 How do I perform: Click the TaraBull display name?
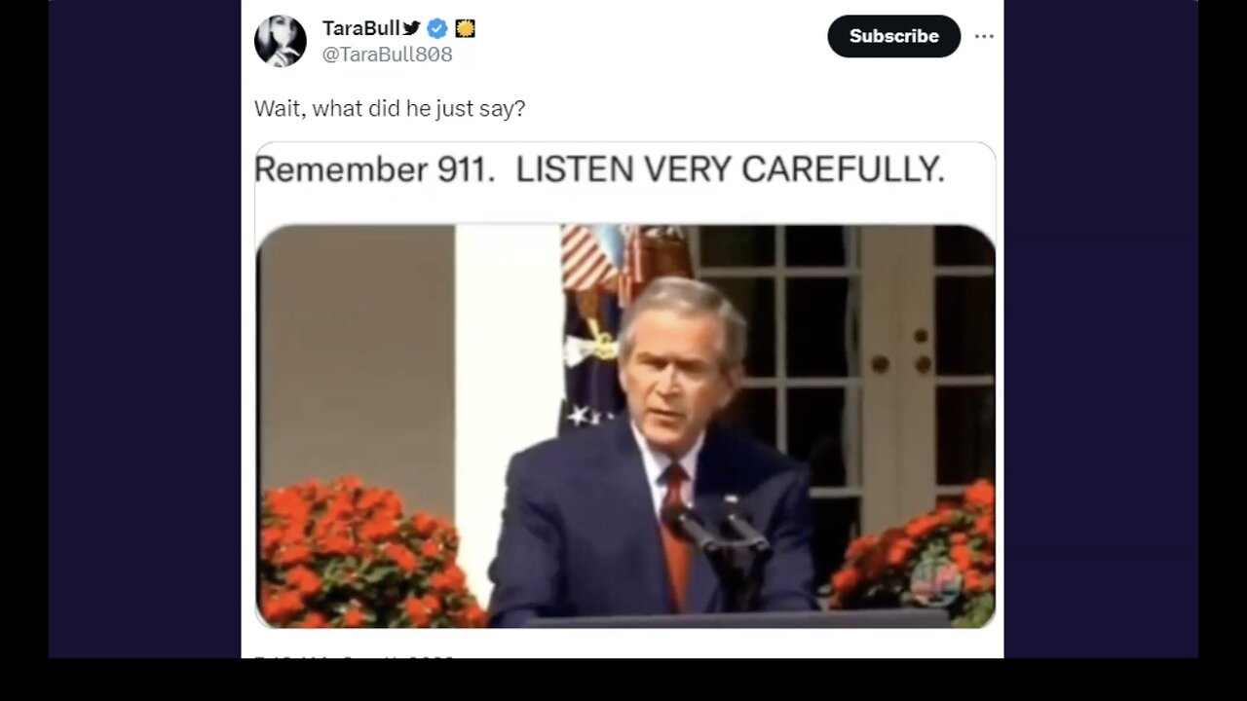point(361,28)
